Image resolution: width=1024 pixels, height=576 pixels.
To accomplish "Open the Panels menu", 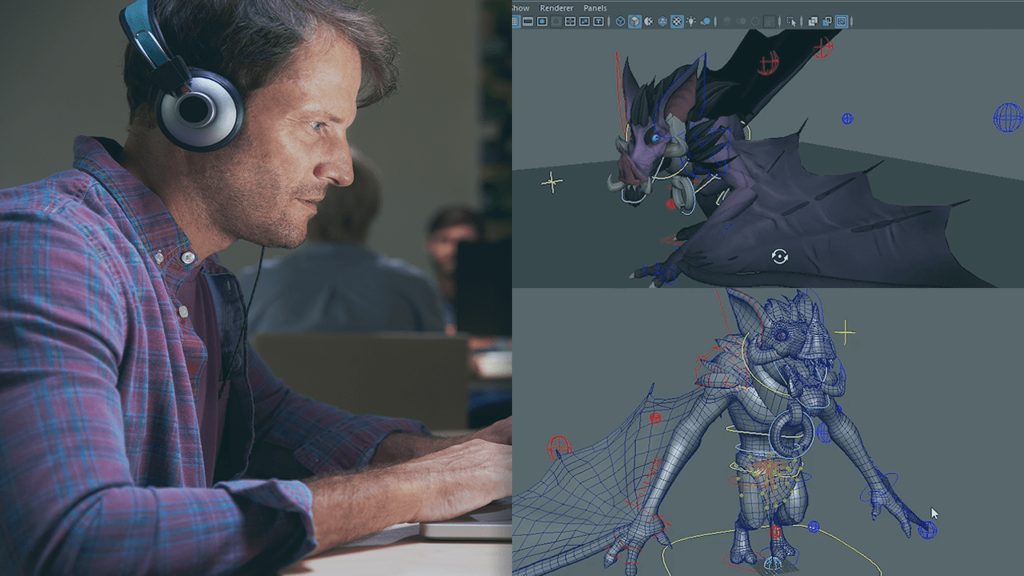I will tap(594, 8).
